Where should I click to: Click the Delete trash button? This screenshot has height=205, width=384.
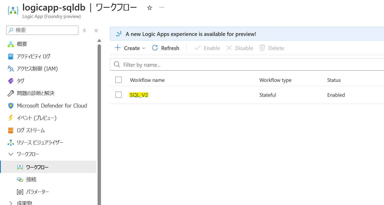[271, 48]
